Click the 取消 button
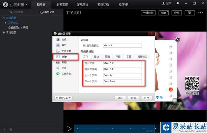 [134, 98]
